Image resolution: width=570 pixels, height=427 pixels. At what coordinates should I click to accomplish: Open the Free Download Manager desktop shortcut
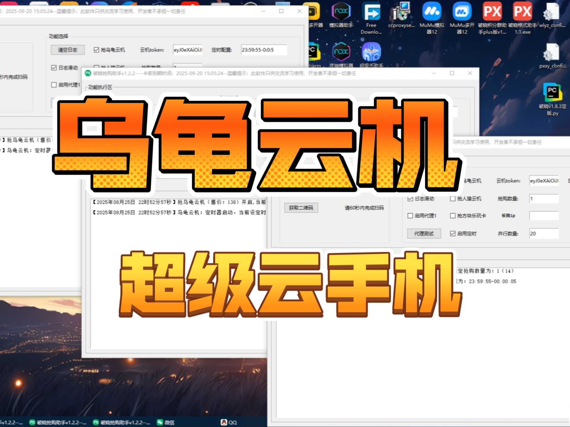[371, 18]
